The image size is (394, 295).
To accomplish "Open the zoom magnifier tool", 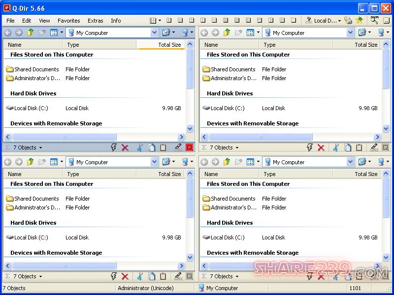I will click(374, 20).
